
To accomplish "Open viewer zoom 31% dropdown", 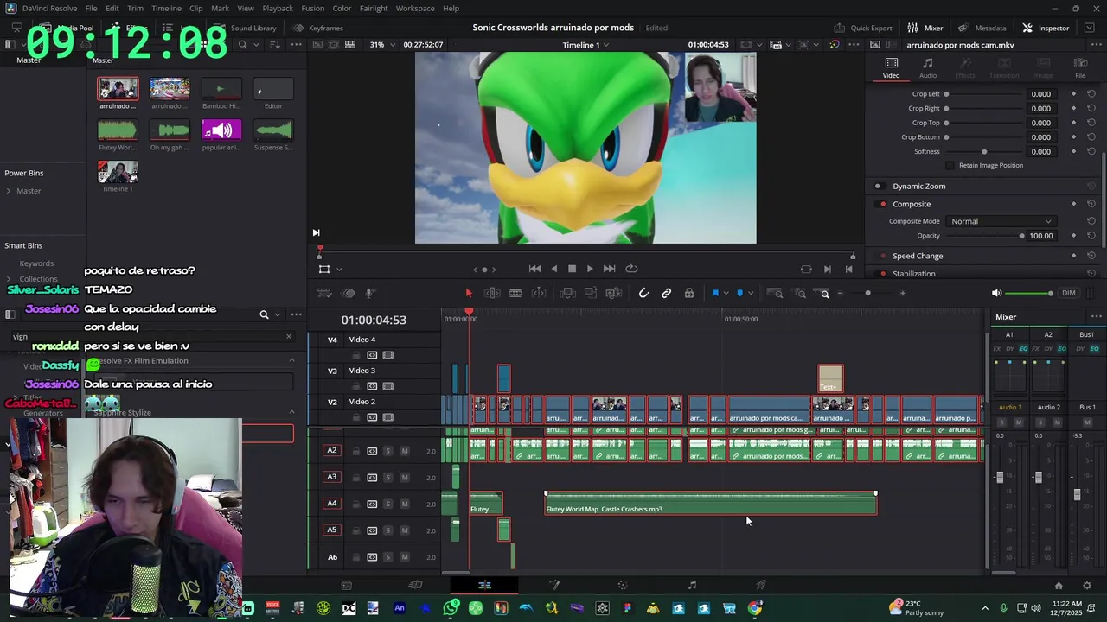I will coord(381,45).
